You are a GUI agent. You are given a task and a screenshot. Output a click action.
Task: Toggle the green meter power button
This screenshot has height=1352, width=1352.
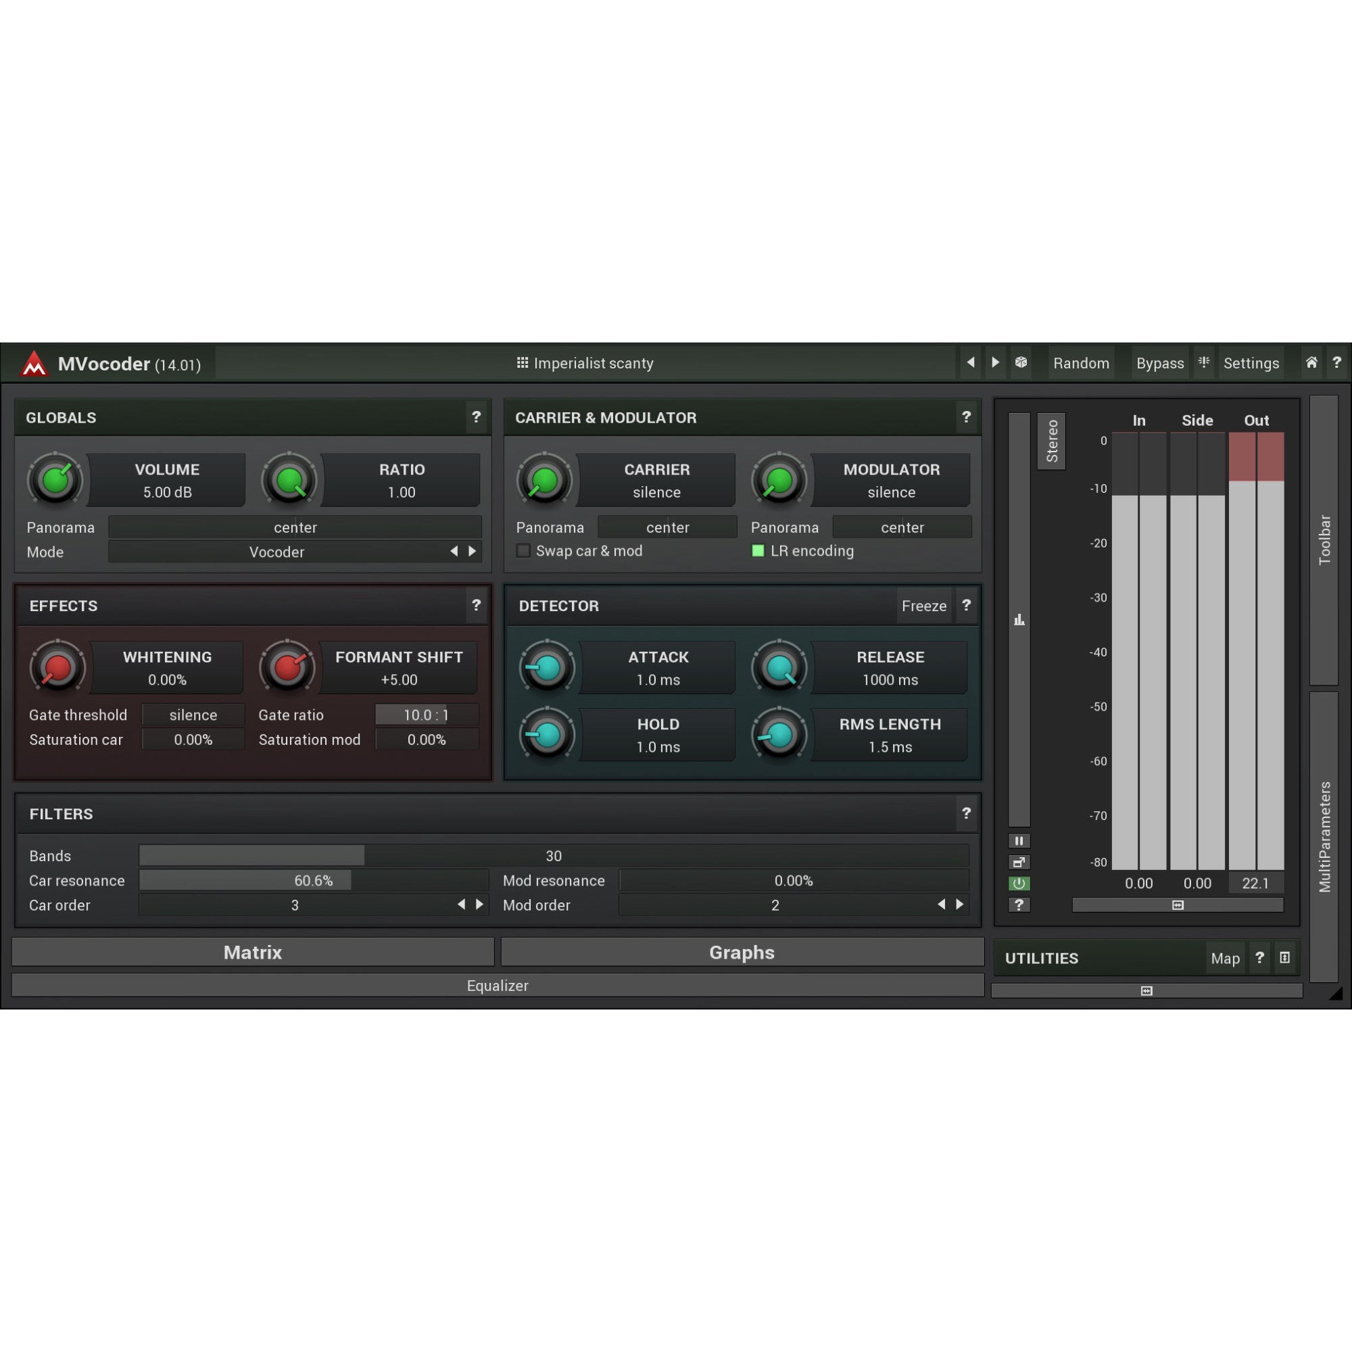[x=1019, y=884]
